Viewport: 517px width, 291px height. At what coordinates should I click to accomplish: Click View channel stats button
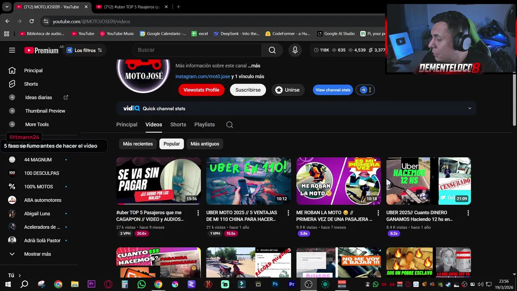333,90
